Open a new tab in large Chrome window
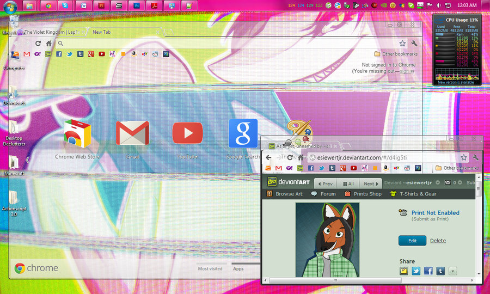The width and height of the screenshot is (490, 294). coord(169,32)
